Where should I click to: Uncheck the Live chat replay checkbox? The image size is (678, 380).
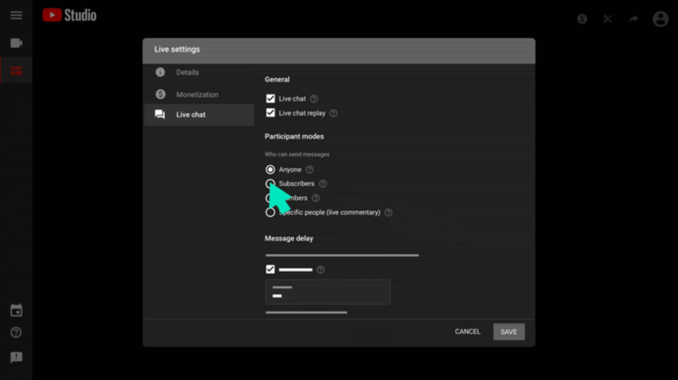271,113
